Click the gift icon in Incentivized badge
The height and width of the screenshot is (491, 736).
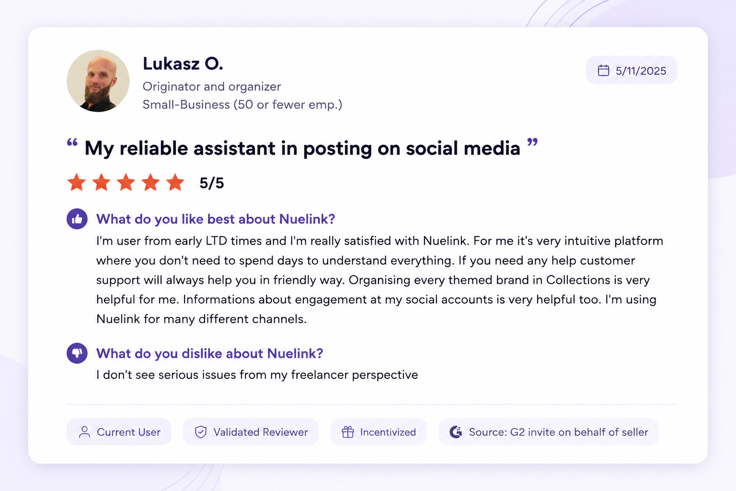[x=348, y=432]
